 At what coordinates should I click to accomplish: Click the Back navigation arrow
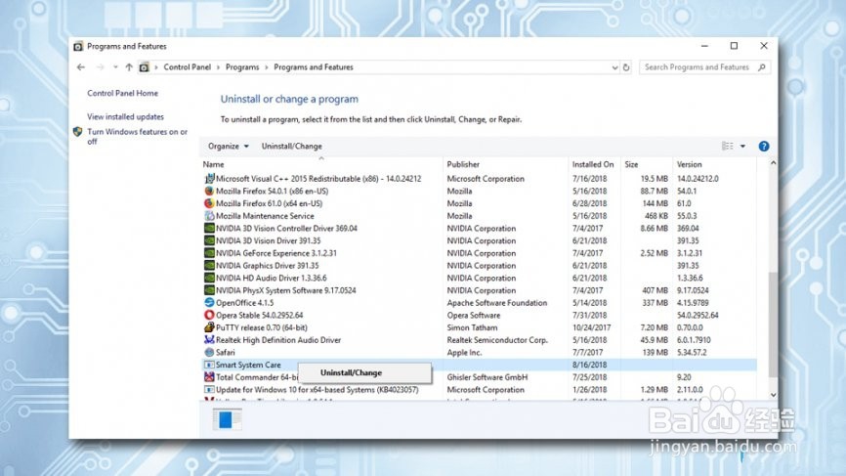tap(81, 67)
